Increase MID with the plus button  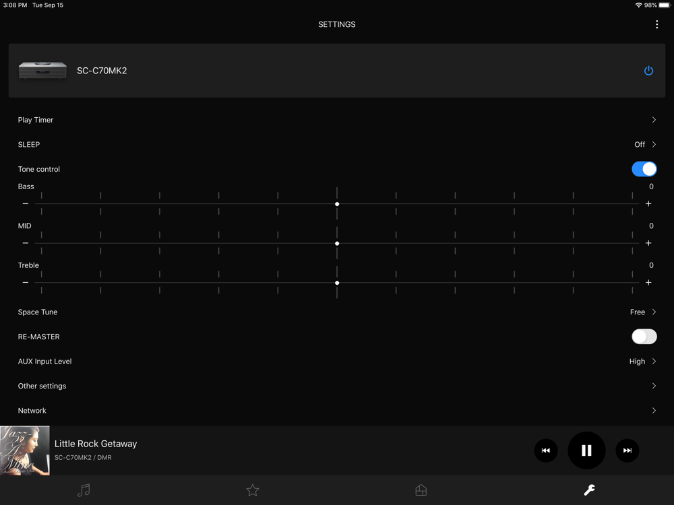[x=648, y=243]
